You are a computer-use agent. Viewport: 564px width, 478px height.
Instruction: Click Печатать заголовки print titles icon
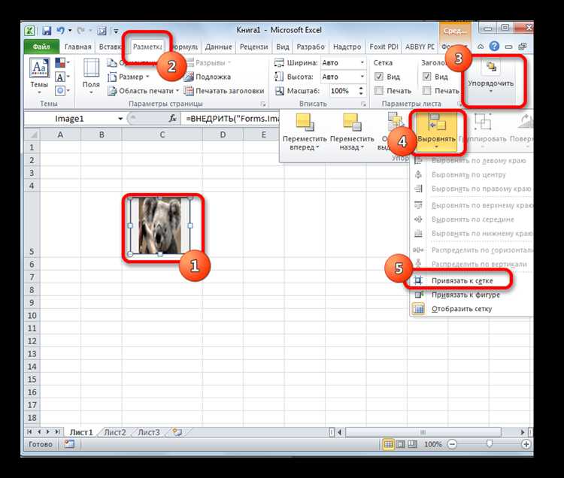(189, 91)
